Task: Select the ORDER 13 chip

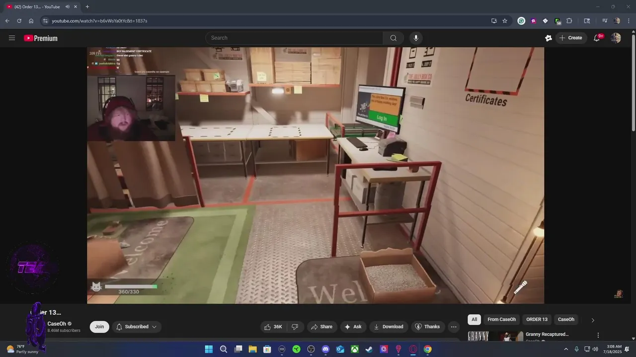Action: (x=537, y=319)
